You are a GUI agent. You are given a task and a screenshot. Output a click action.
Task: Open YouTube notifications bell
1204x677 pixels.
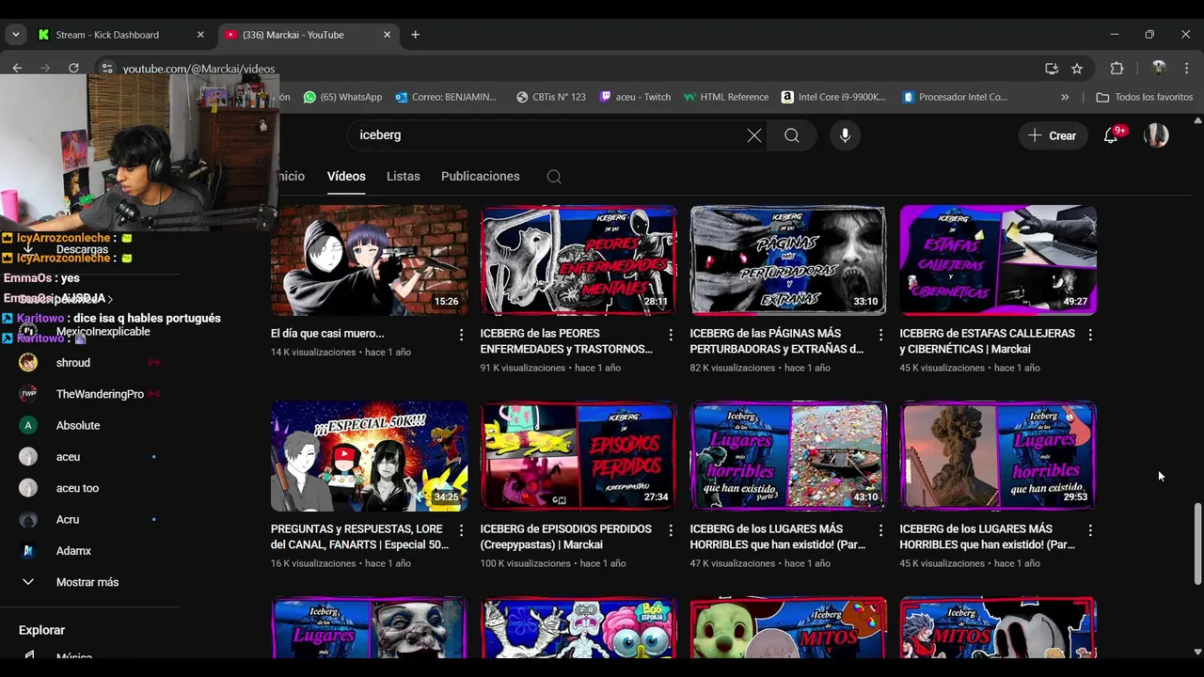click(x=1111, y=135)
